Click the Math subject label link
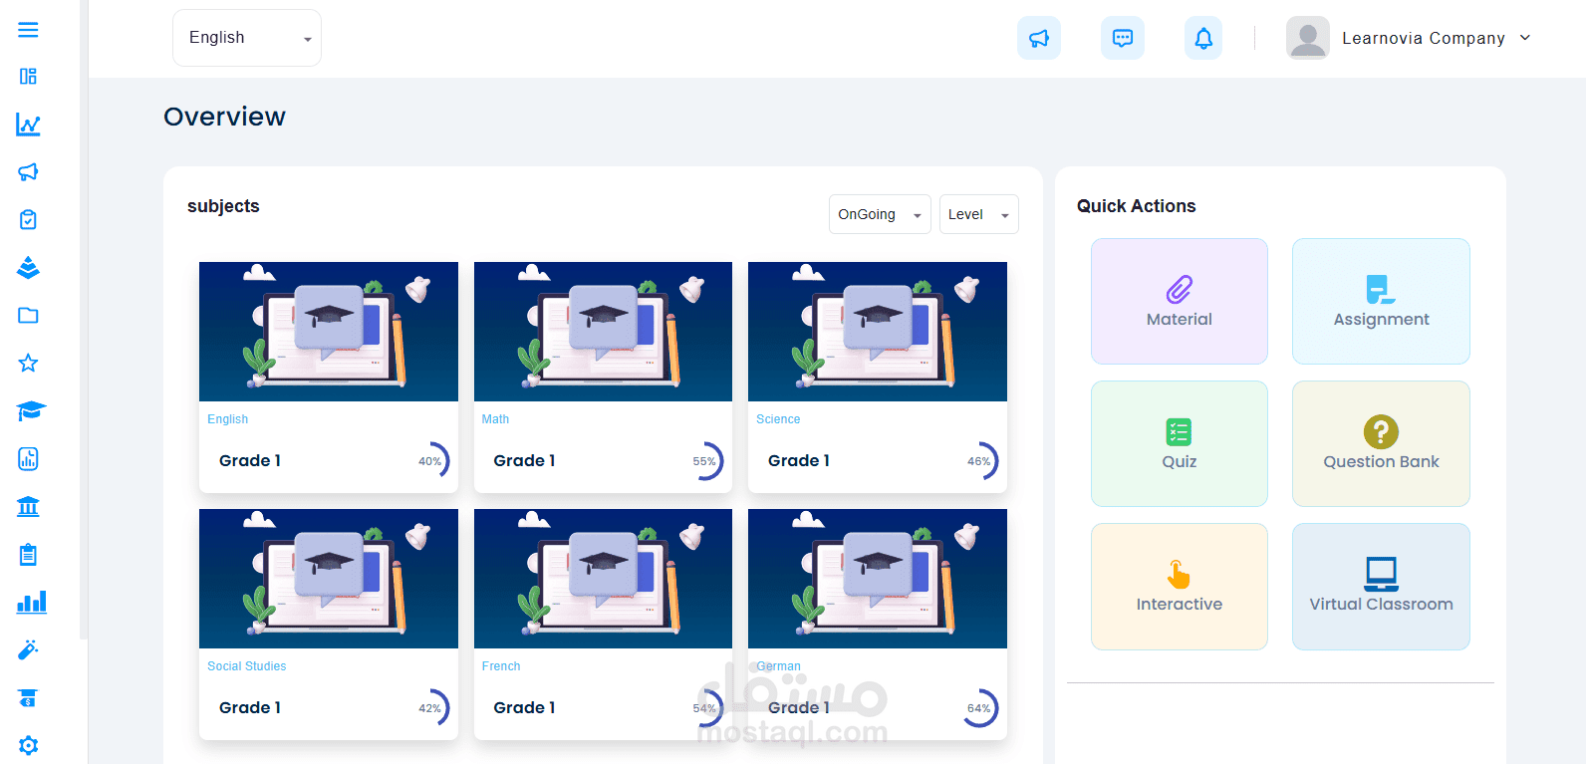This screenshot has width=1586, height=764. click(495, 419)
